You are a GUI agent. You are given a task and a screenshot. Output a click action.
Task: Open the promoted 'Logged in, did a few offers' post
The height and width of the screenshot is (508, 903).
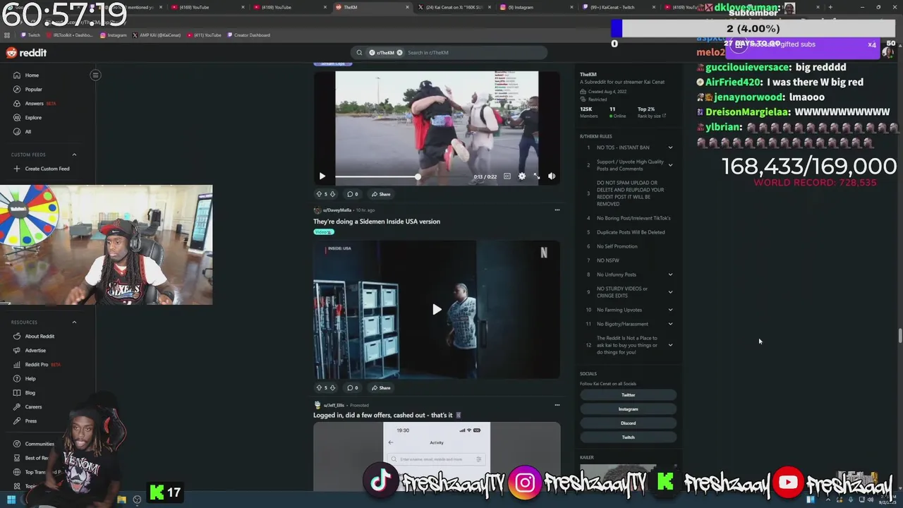coord(387,415)
